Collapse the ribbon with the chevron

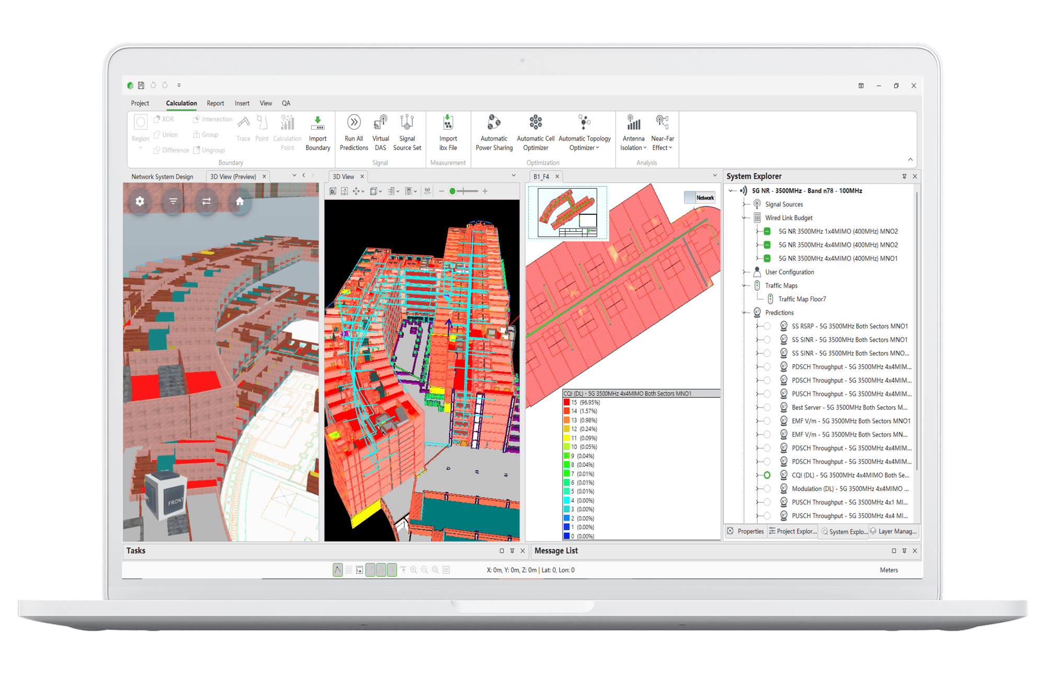point(910,159)
